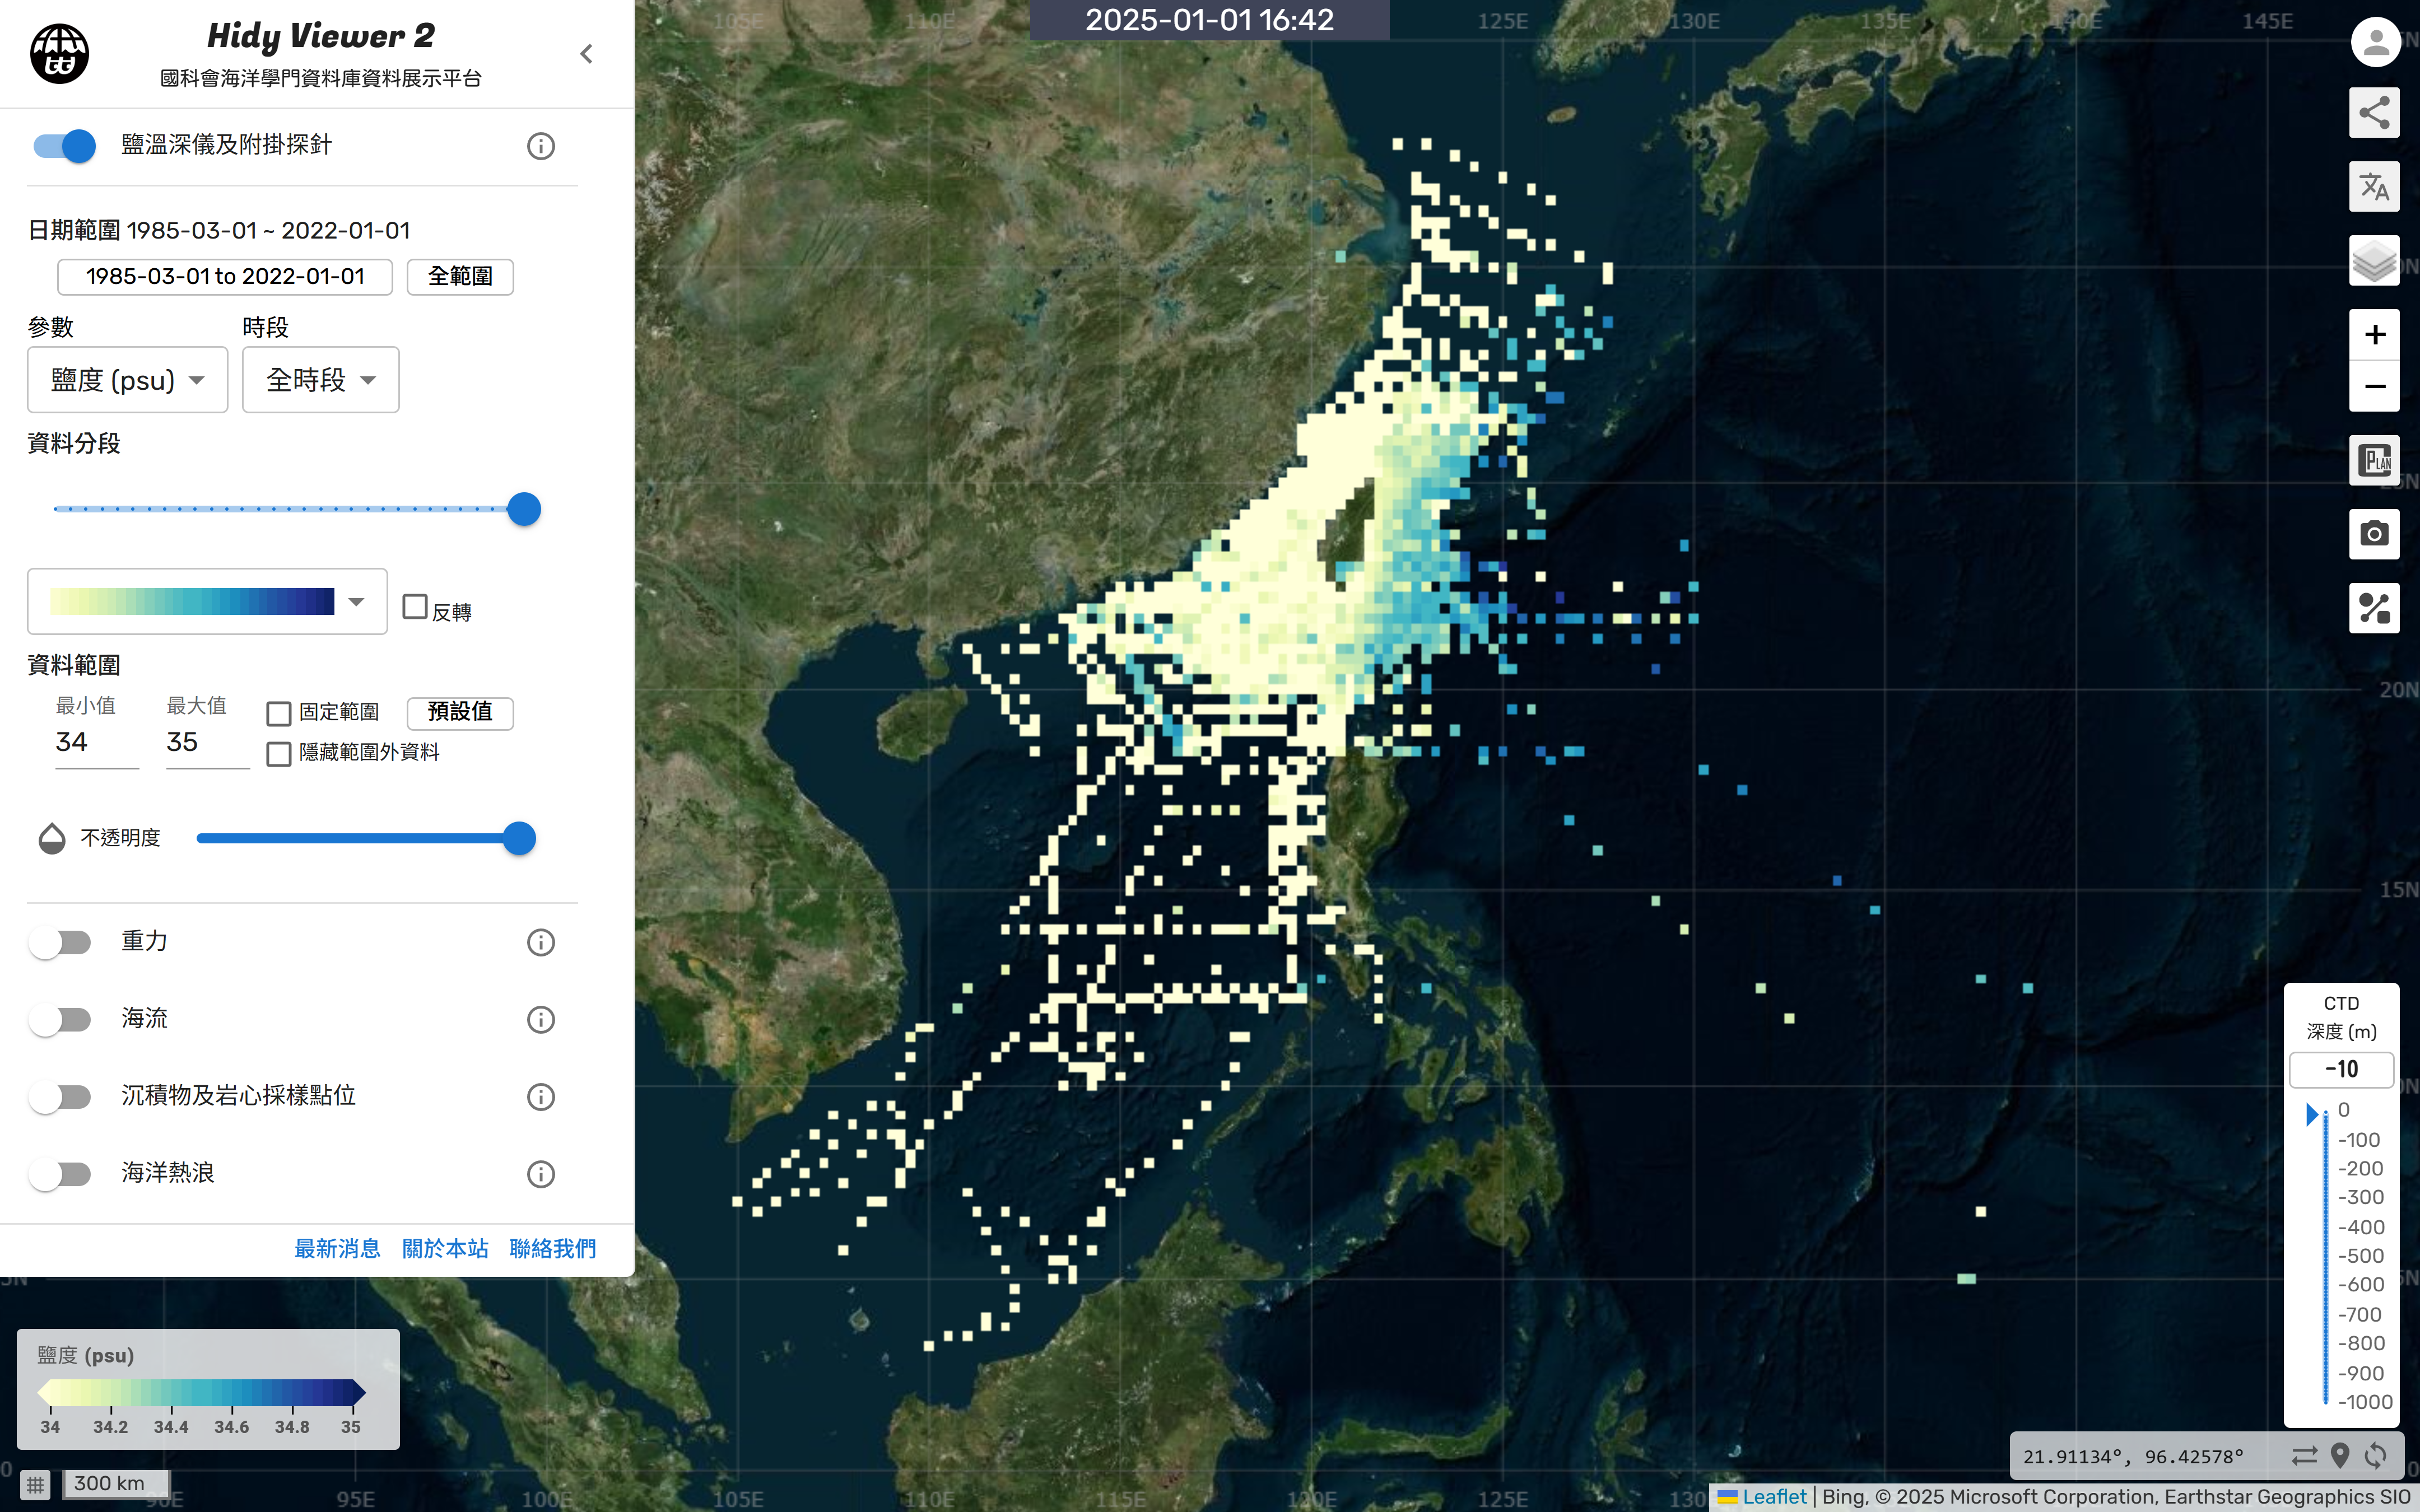Enable the 重力 layer toggle
This screenshot has width=2420, height=1512.
[60, 942]
